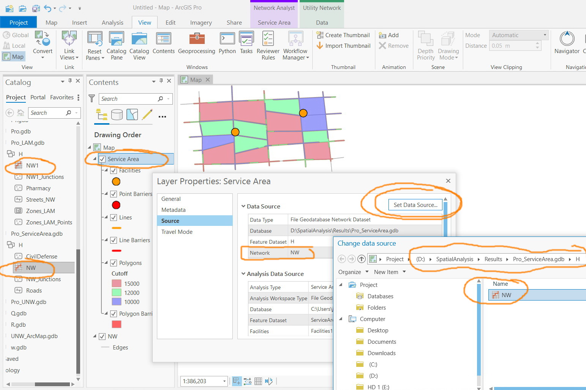The image size is (586, 390).
Task: Click the Contents filter funnel icon
Action: [92, 99]
